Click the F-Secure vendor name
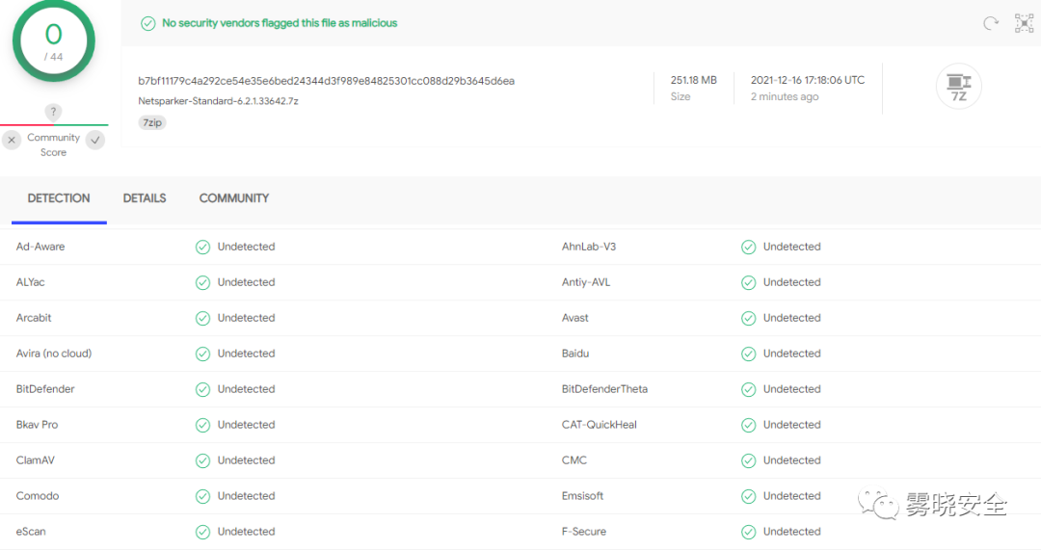 [x=583, y=532]
